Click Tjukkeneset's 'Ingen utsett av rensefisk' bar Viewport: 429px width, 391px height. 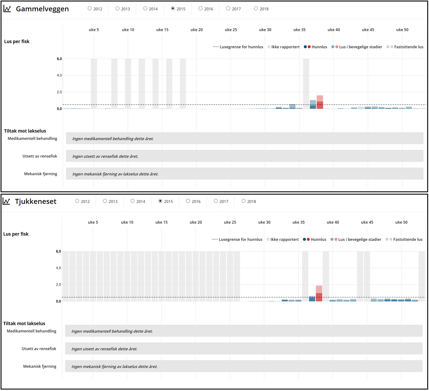pyautogui.click(x=244, y=349)
